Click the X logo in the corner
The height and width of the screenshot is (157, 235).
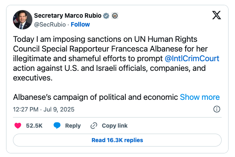(216, 15)
